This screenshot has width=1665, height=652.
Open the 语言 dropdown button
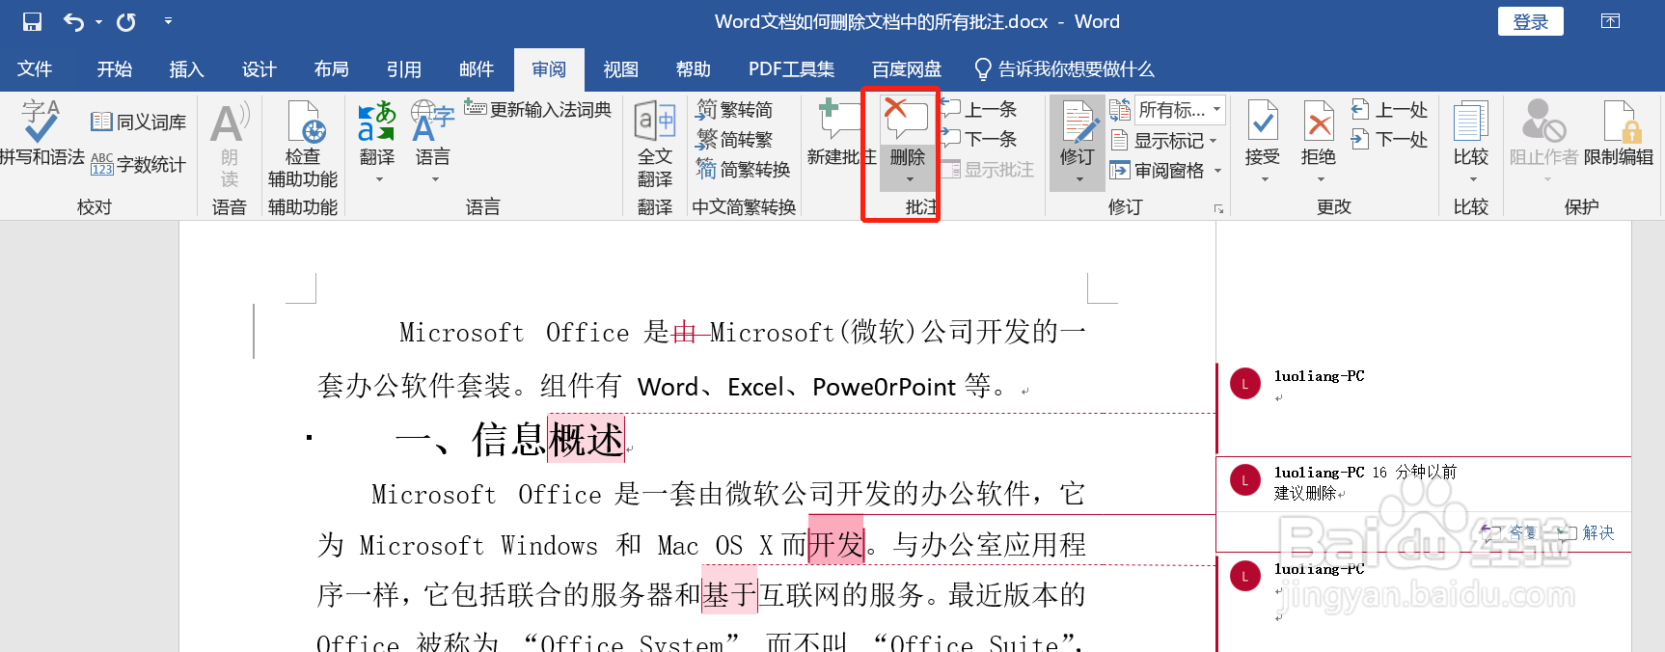point(432,143)
